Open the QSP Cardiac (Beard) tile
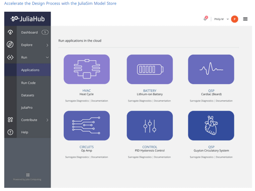Screen dimensions: 255x191 (x=211, y=69)
